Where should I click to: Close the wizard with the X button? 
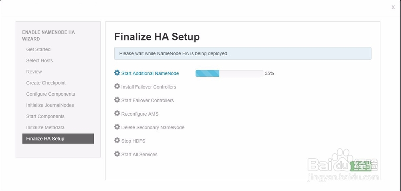(x=393, y=7)
